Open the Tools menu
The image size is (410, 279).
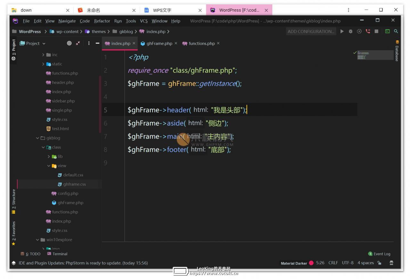[131, 21]
